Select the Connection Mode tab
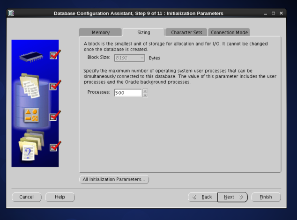 (x=229, y=32)
